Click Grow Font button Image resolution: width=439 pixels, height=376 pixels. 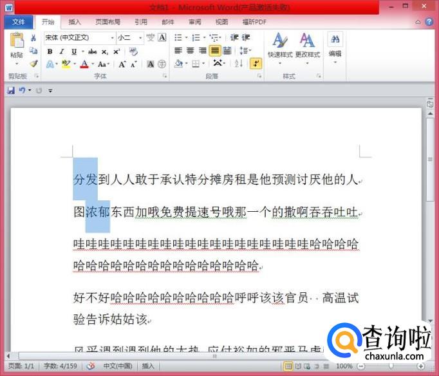pyautogui.click(x=122, y=64)
